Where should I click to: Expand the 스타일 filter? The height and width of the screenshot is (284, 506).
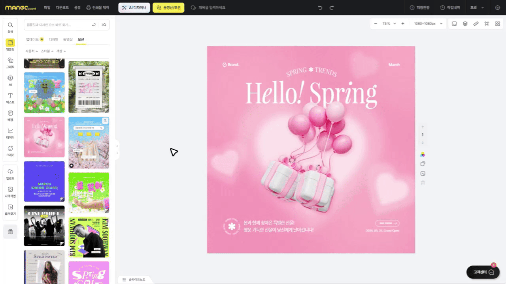tap(47, 51)
